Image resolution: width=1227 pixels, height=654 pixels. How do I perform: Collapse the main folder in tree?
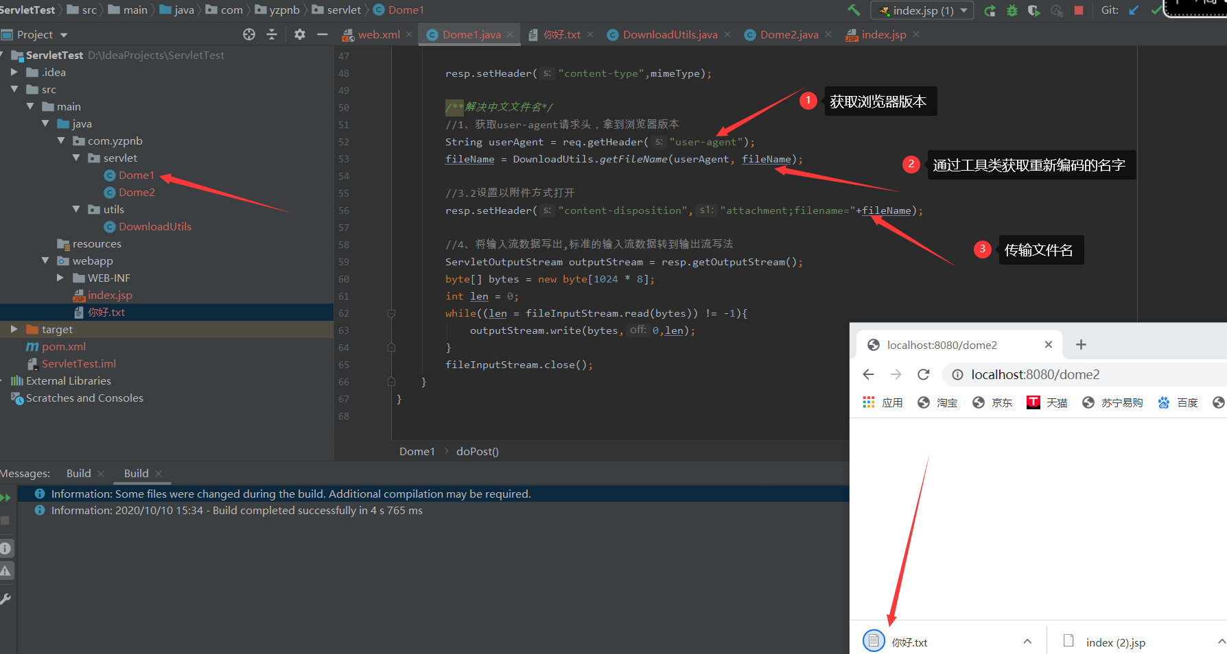tap(30, 106)
